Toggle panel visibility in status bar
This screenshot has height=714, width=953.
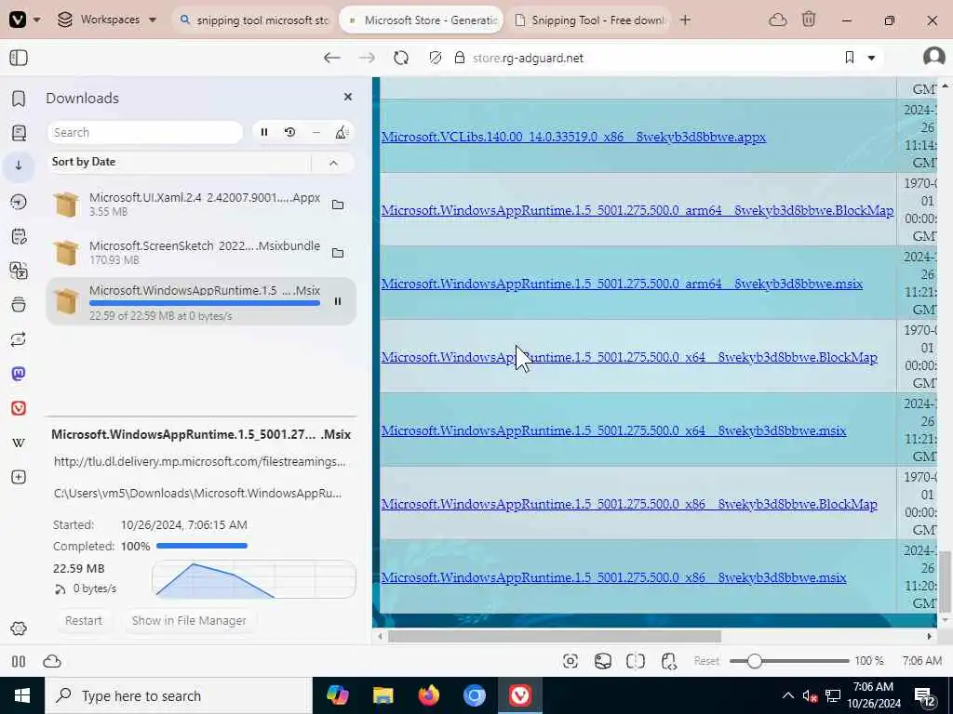[19, 661]
